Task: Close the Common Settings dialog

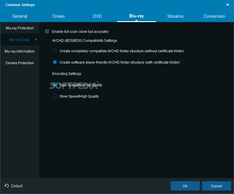Action: (227, 5)
